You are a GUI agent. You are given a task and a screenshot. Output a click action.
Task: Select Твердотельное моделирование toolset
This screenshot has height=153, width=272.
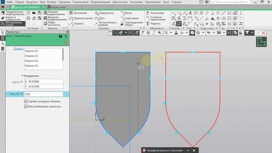(x=13, y=13)
